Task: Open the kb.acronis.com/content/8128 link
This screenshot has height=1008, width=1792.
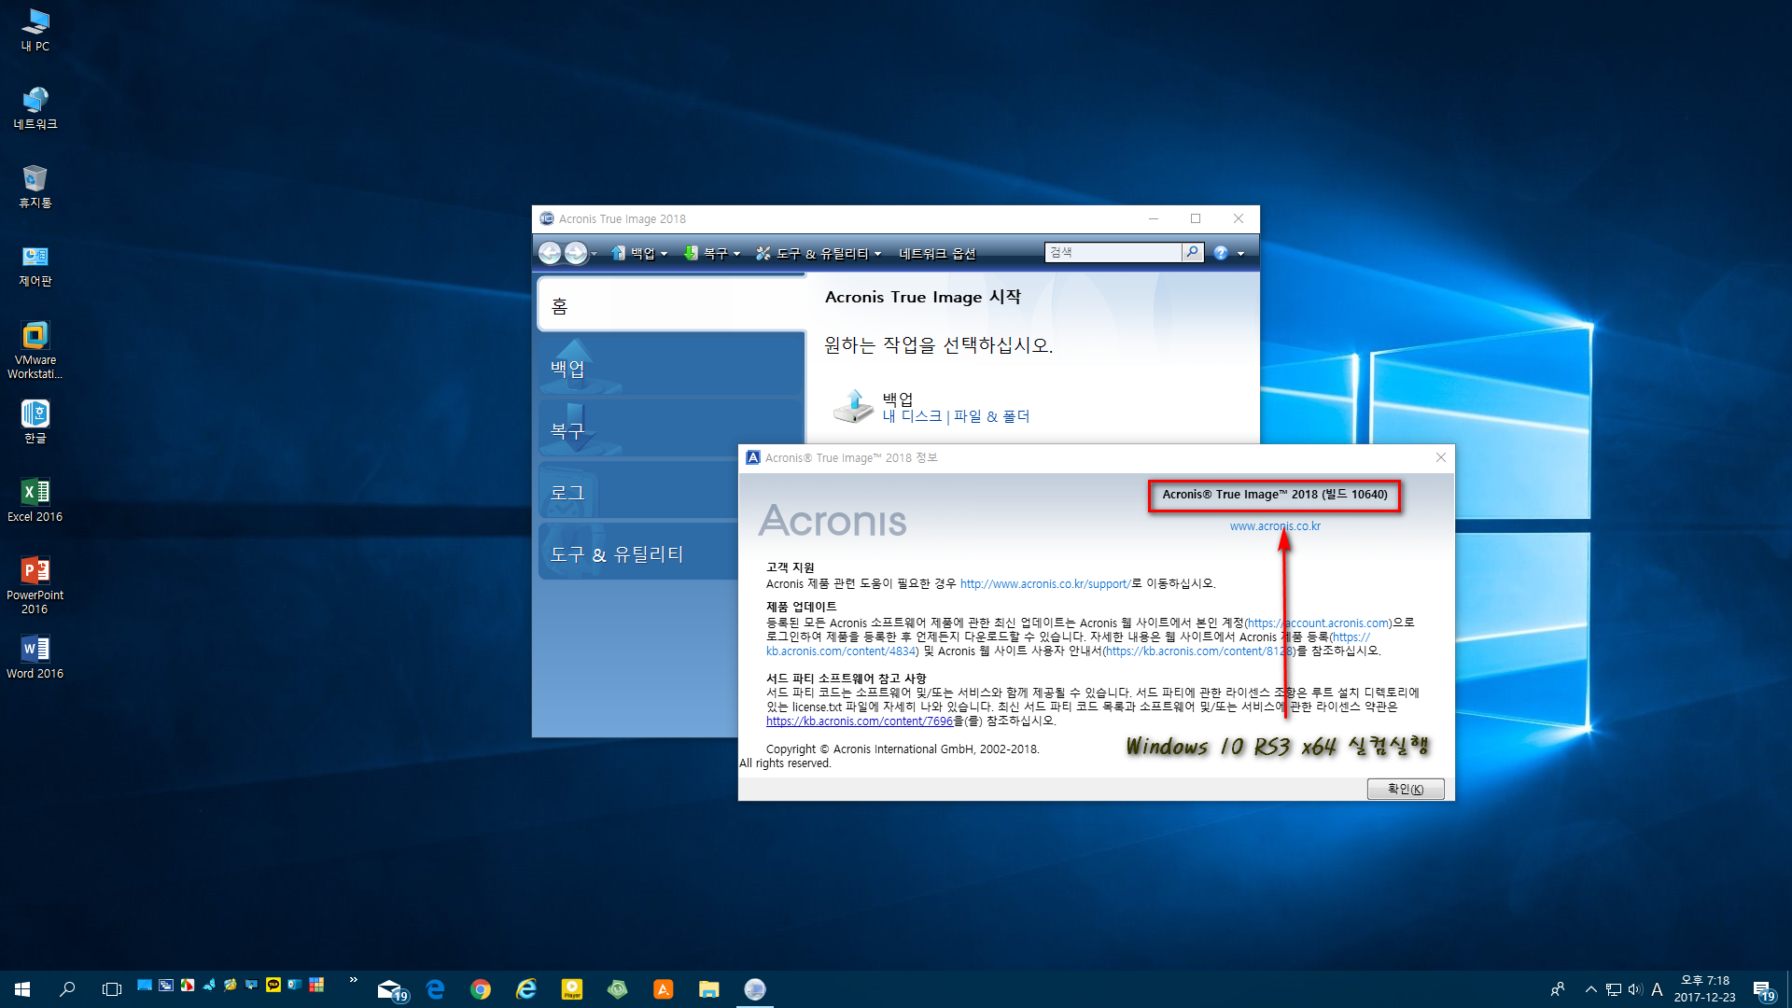Action: pos(1199,651)
